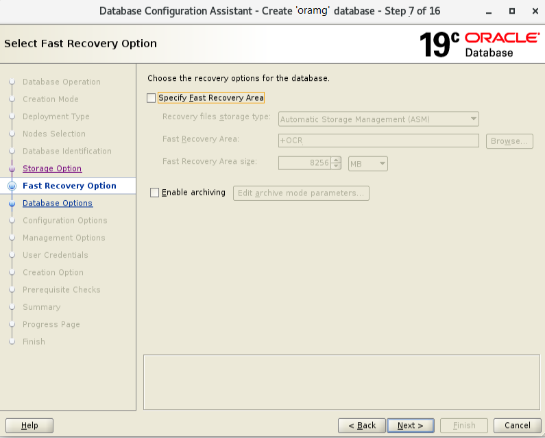The width and height of the screenshot is (545, 438).
Task: Click the disabled Finish button
Action: pos(464,426)
